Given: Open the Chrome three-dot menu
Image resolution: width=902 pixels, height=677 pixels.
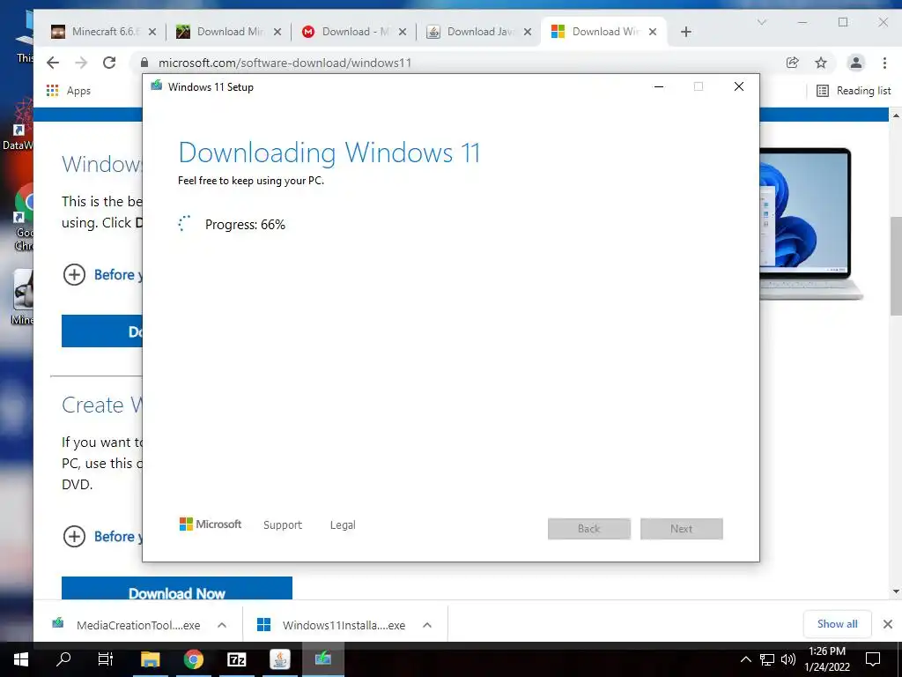Looking at the screenshot, I should 884,63.
